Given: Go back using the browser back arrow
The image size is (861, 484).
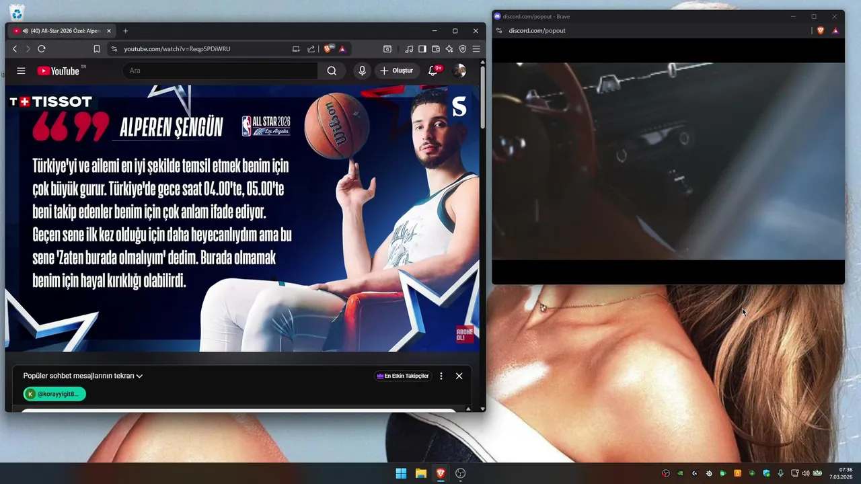Looking at the screenshot, I should [x=15, y=49].
